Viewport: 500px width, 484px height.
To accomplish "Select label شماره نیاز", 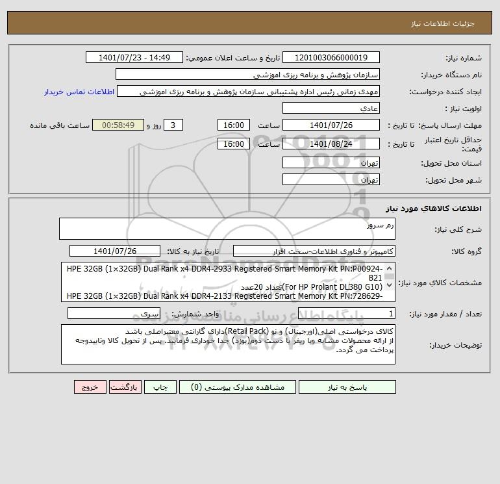I will (x=464, y=58).
